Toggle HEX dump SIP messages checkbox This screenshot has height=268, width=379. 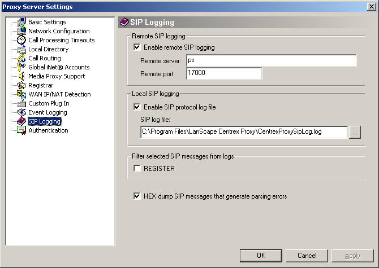(137, 196)
